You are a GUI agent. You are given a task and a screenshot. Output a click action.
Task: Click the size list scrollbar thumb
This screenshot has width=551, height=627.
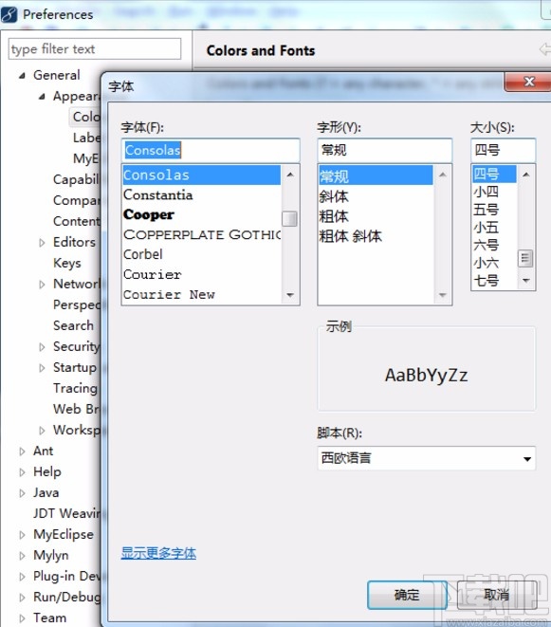click(525, 258)
